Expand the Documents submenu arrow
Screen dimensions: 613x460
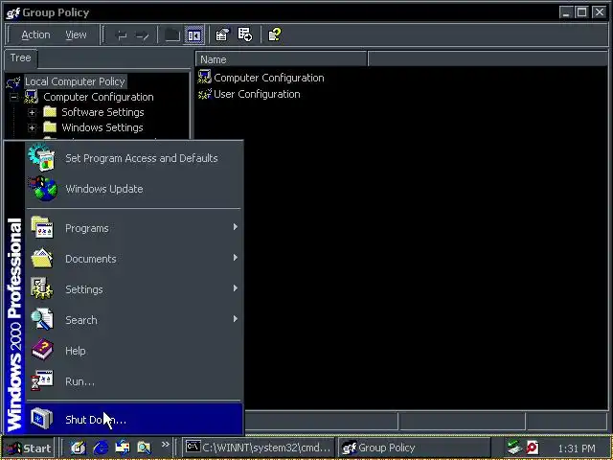pos(236,258)
